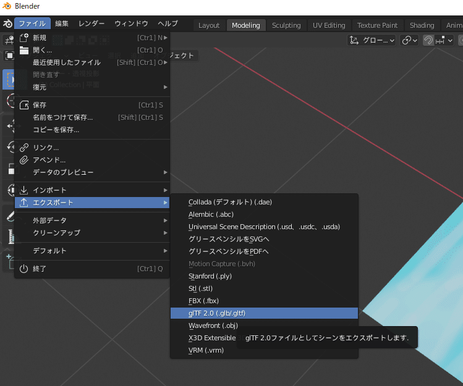The image size is (463, 386).
Task: Toggle the snap magnet button
Action: coord(428,40)
